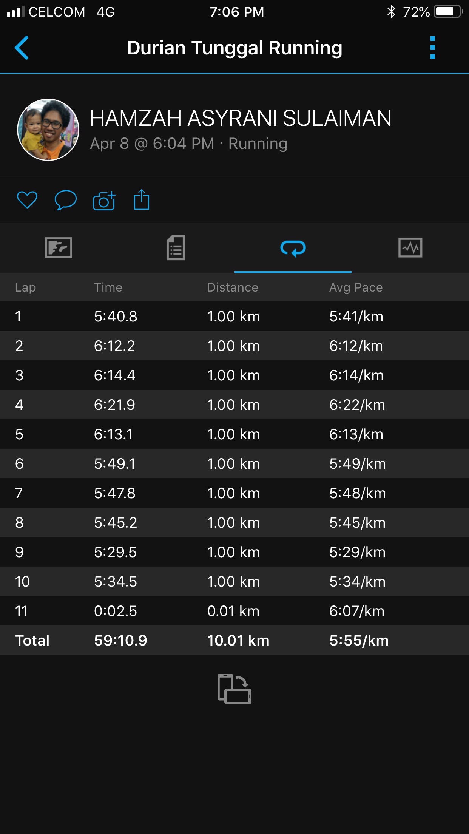Tap the Avg Pace column header
This screenshot has width=469, height=834.
[356, 287]
